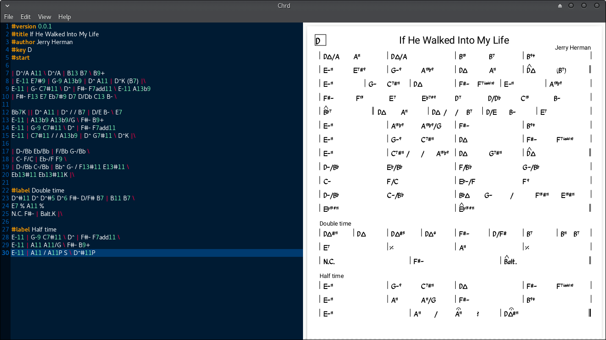Click the 'Jerry Herman' author in chart

572,48
